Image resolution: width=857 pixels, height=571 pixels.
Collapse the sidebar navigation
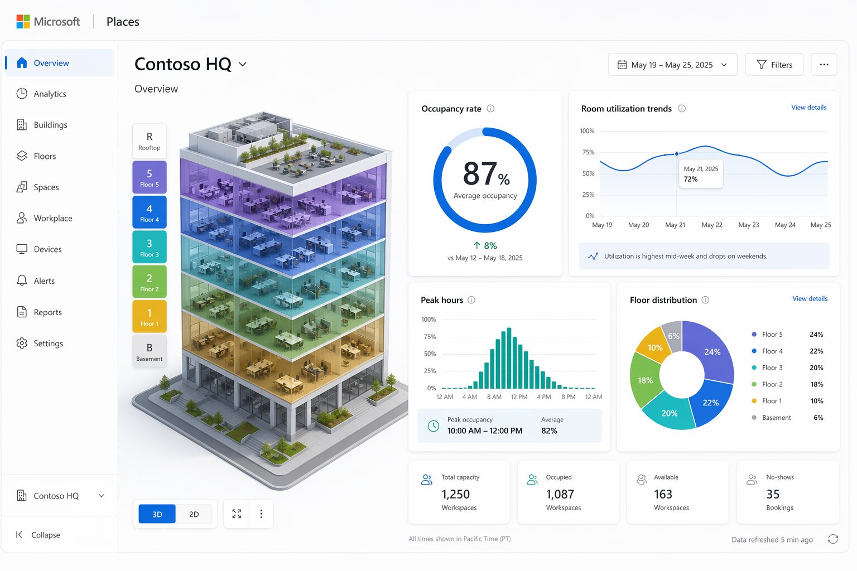tap(38, 535)
